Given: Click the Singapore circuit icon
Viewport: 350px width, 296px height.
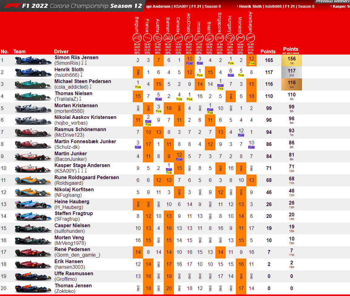Looking at the screenshot, I should 219,38.
